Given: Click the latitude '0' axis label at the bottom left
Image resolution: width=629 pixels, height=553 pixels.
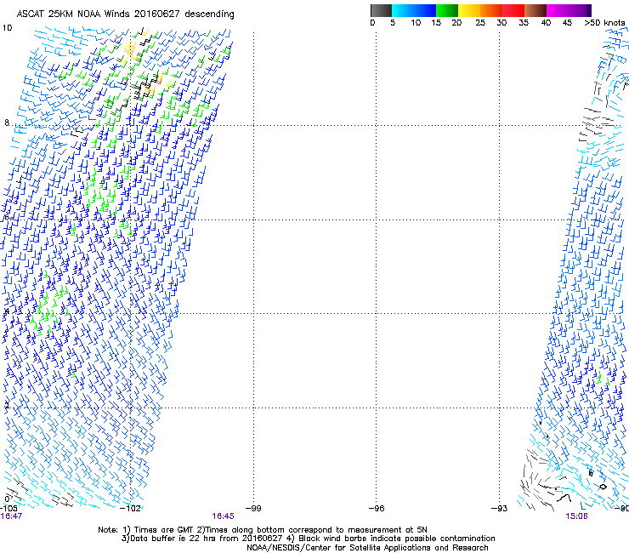Looking at the screenshot, I should 7,499.
